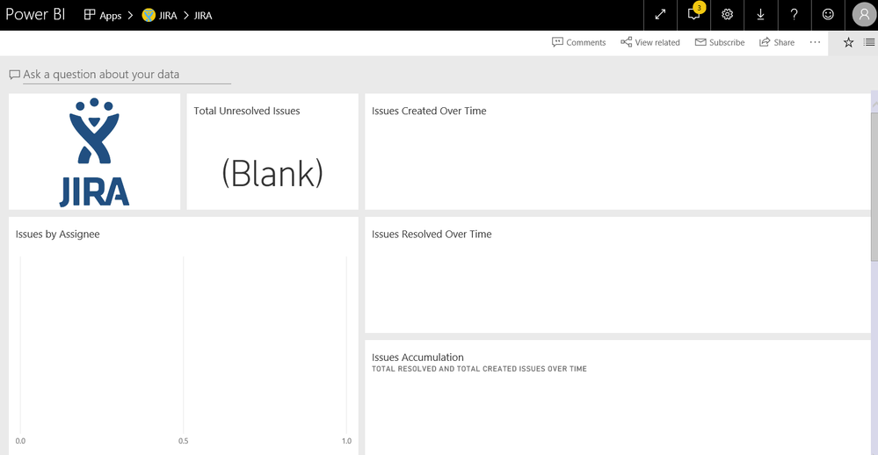The image size is (878, 455).
Task: Share the dashboard
Action: (x=777, y=42)
